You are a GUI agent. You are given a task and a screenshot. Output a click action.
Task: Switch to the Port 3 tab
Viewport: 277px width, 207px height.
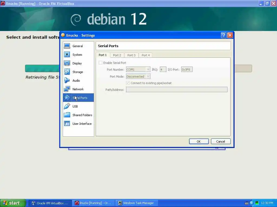click(131, 55)
